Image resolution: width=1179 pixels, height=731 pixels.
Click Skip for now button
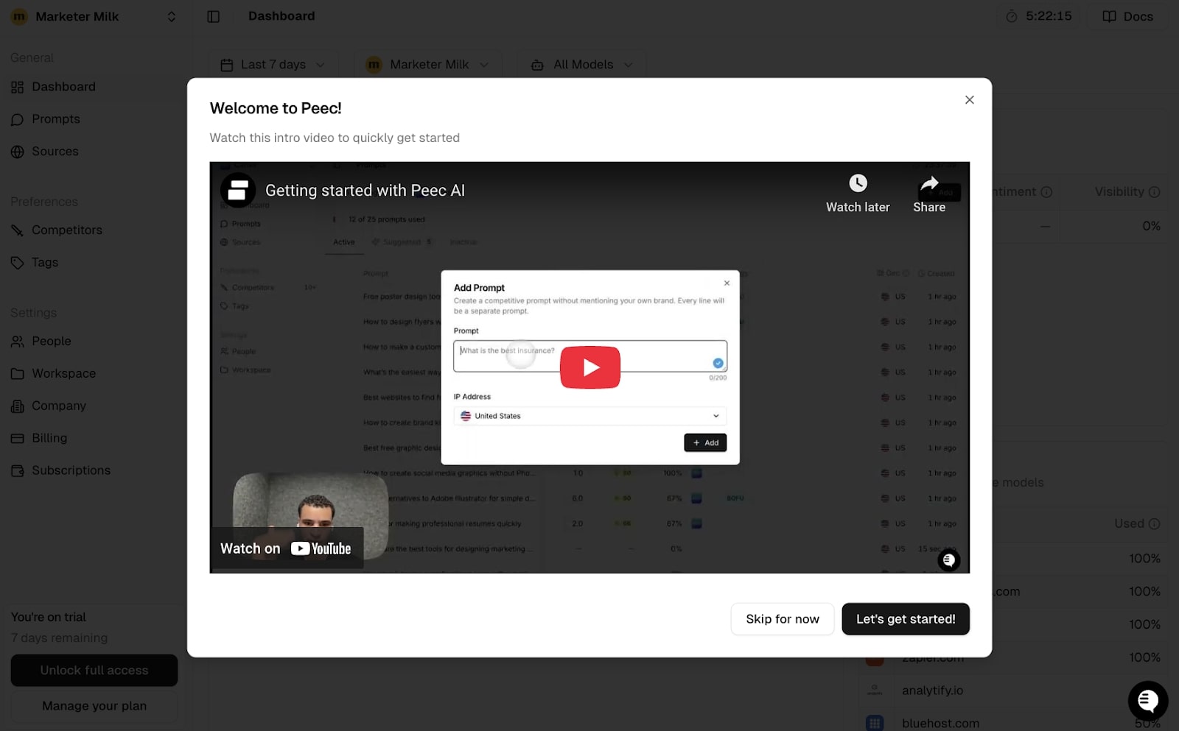point(782,619)
